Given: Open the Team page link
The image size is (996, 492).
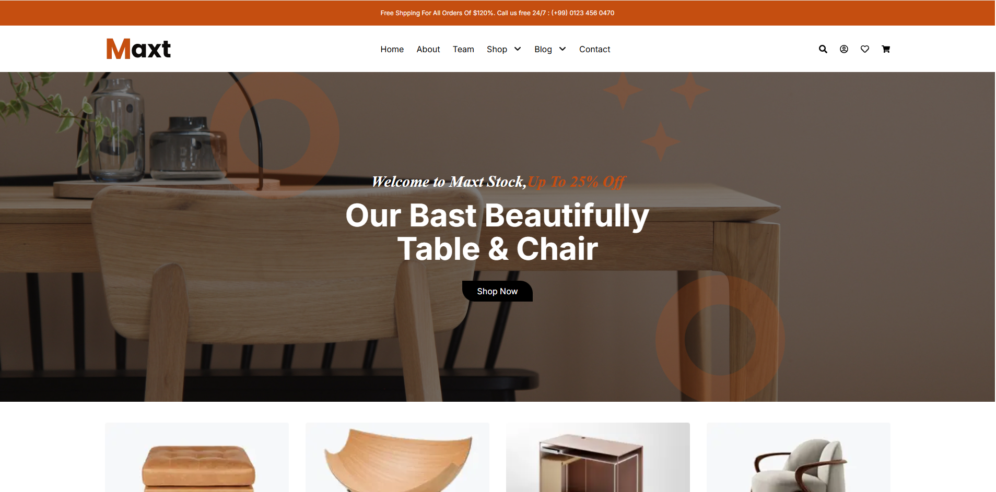Looking at the screenshot, I should coord(463,49).
